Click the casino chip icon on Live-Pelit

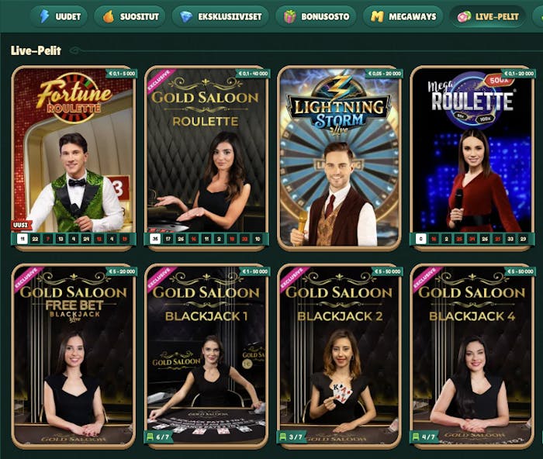[x=464, y=16]
